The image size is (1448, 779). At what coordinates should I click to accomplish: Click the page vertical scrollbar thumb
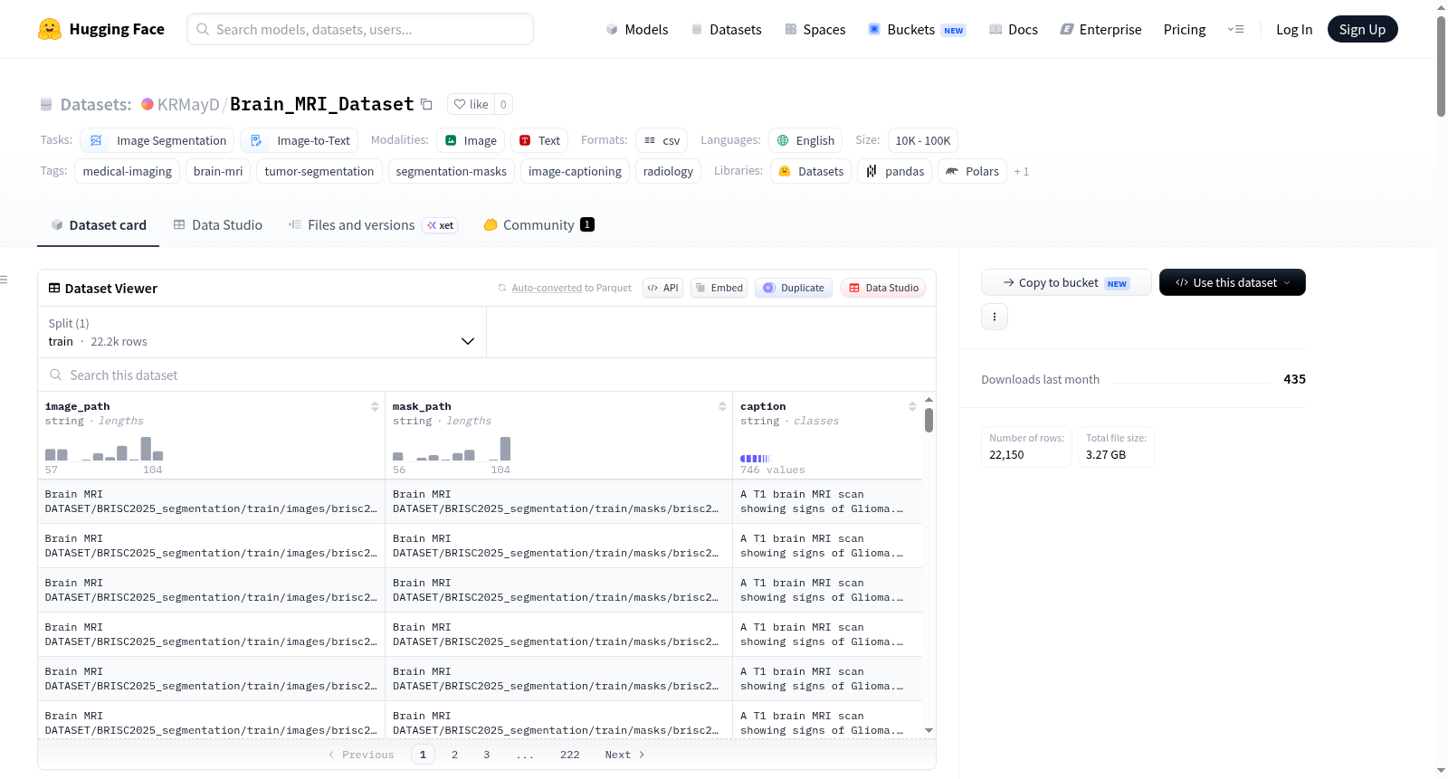[1441, 66]
